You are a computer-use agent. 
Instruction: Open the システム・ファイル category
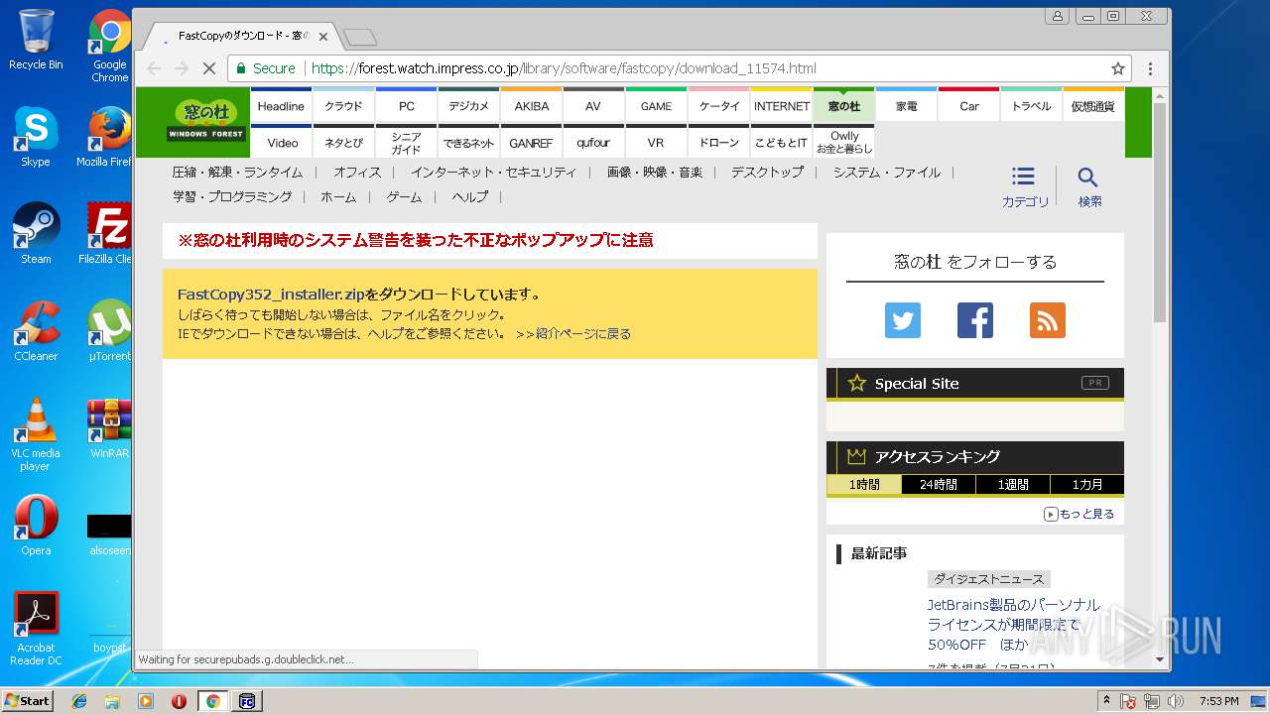point(886,172)
